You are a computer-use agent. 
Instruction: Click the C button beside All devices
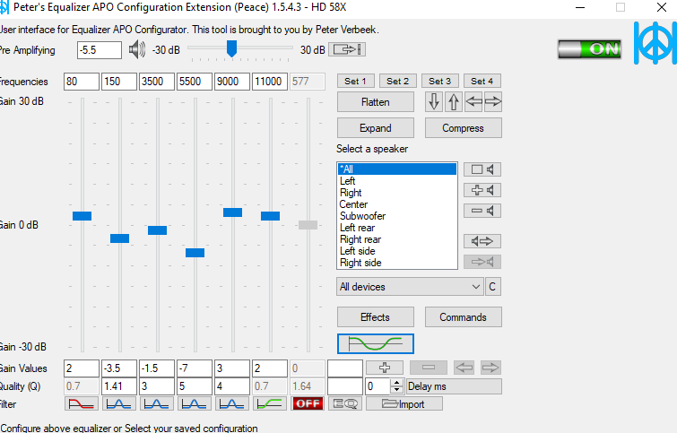492,287
